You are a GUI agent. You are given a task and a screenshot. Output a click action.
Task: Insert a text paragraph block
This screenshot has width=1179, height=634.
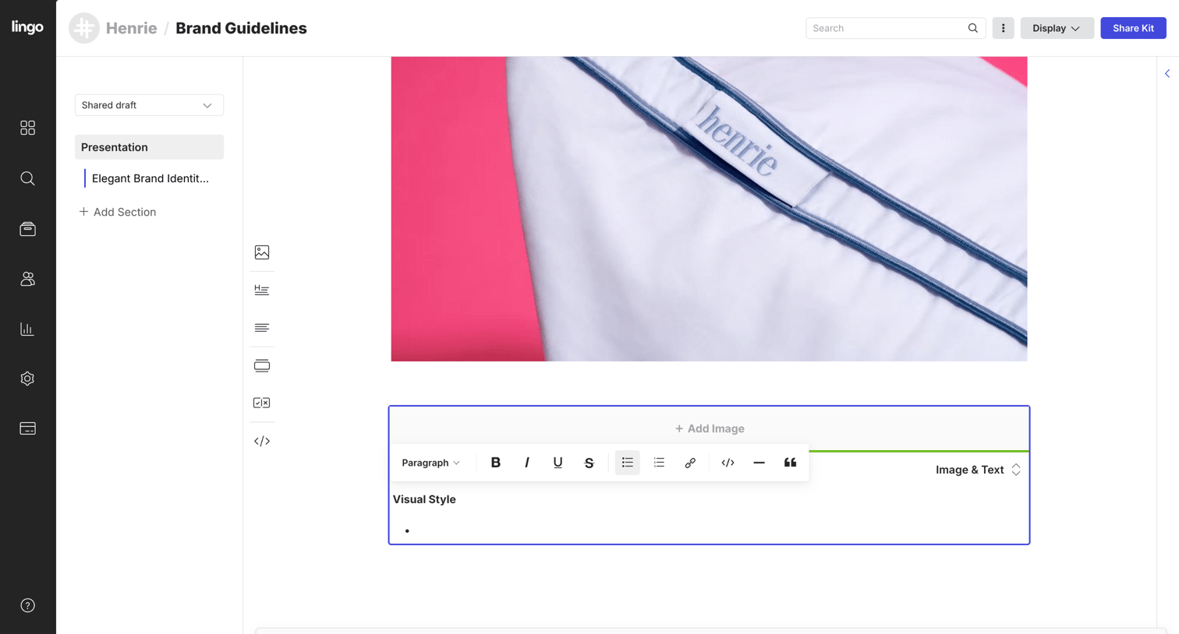(262, 328)
